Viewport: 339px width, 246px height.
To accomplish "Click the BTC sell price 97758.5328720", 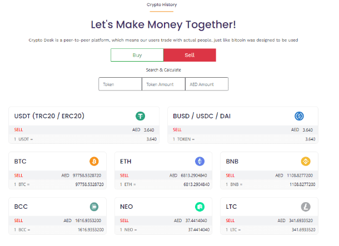I will coord(88,175).
